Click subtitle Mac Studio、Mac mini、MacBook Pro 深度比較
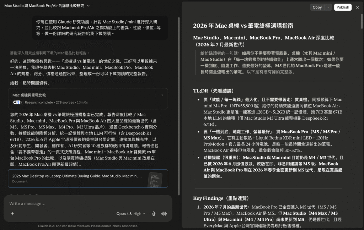Screen dimensions: 364x230 pyautogui.click(x=264, y=41)
